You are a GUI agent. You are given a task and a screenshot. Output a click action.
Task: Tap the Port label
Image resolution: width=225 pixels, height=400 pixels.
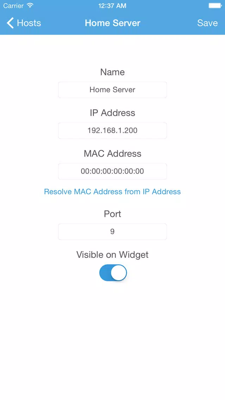(x=113, y=214)
